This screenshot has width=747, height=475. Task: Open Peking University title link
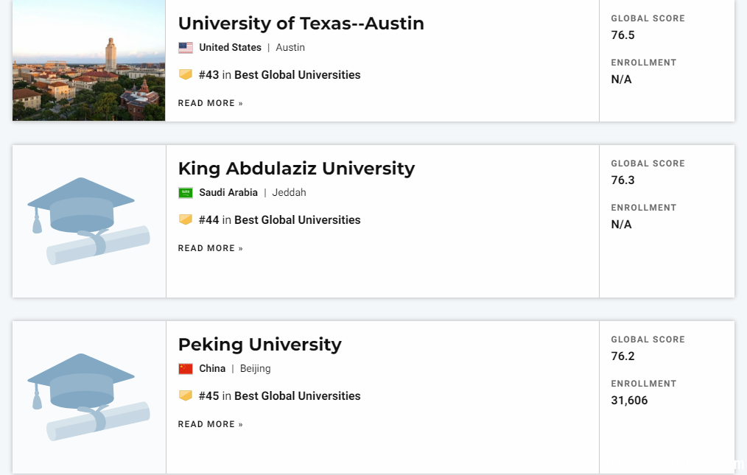(x=259, y=345)
